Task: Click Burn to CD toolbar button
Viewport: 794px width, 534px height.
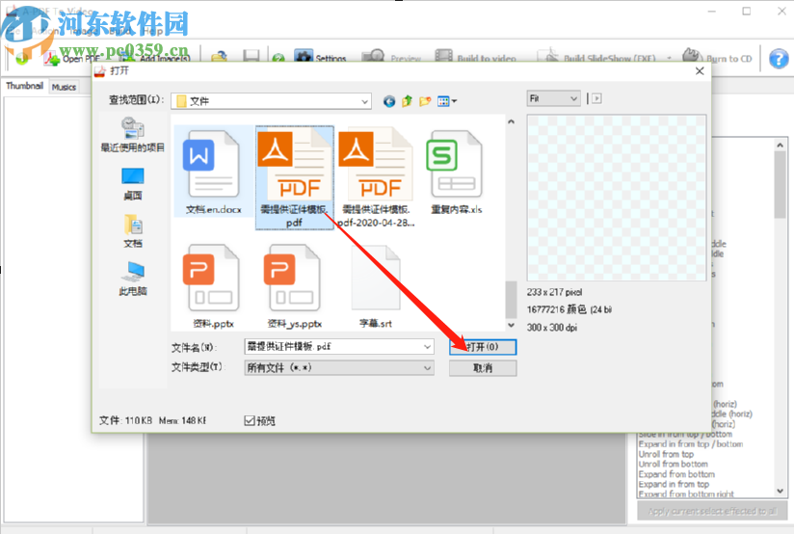Action: tap(717, 58)
